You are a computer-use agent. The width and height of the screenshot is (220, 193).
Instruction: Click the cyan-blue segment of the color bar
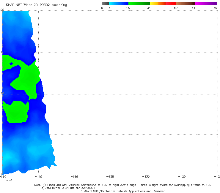tap(119, 4)
